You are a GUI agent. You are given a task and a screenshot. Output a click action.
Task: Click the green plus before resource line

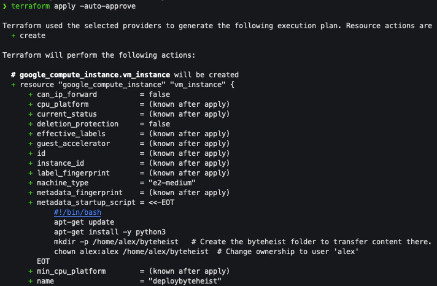(13, 85)
